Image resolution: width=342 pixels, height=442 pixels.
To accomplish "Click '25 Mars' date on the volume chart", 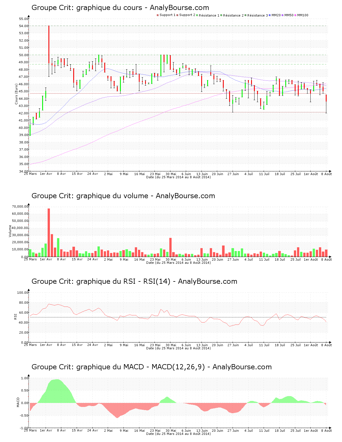I will coord(30,259).
